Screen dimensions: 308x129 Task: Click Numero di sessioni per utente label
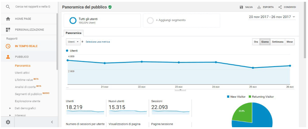click(86, 124)
